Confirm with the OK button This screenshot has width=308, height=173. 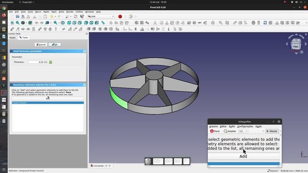[55, 45]
